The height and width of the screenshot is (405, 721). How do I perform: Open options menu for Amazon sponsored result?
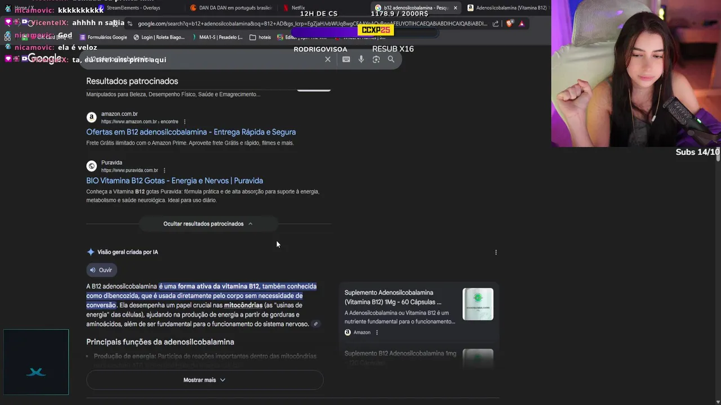184,121
